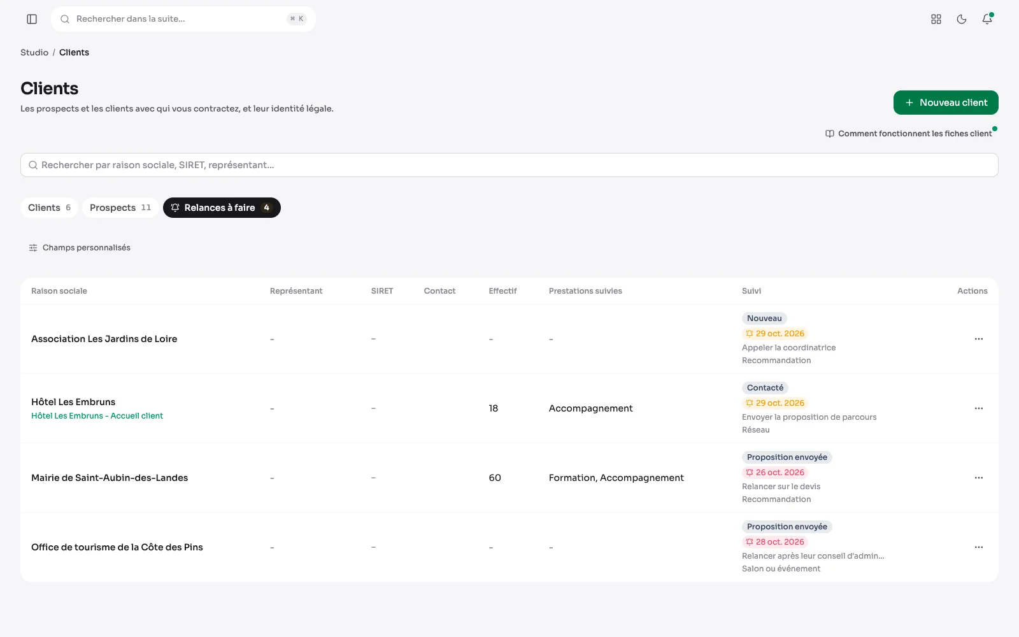Image resolution: width=1019 pixels, height=637 pixels.
Task: Click the Nouveau status badge
Action: (x=764, y=318)
